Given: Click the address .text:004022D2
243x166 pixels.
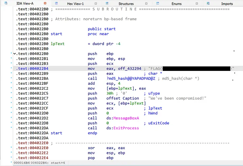Looking at the screenshot, I should (x=32, y=118).
